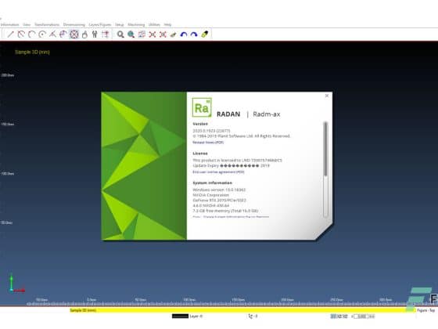
Task: Click the green brush redraw icon
Action: click(x=173, y=34)
